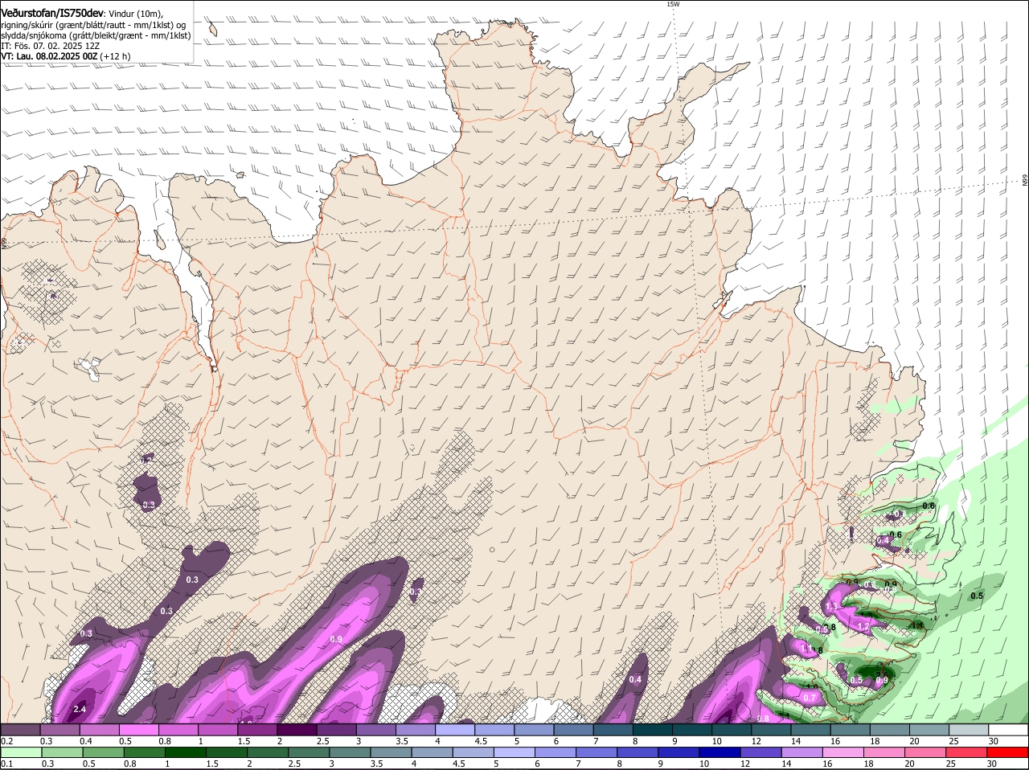Pick pale green swatch between 0.1 and 0.3 in lower legend
The image size is (1029, 770).
click(x=20, y=752)
